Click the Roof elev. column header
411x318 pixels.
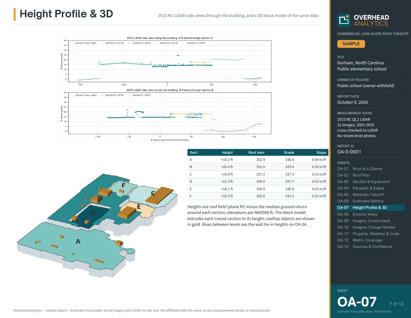click(x=257, y=153)
